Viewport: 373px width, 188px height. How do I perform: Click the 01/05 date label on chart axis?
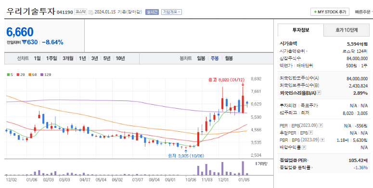[244, 180]
